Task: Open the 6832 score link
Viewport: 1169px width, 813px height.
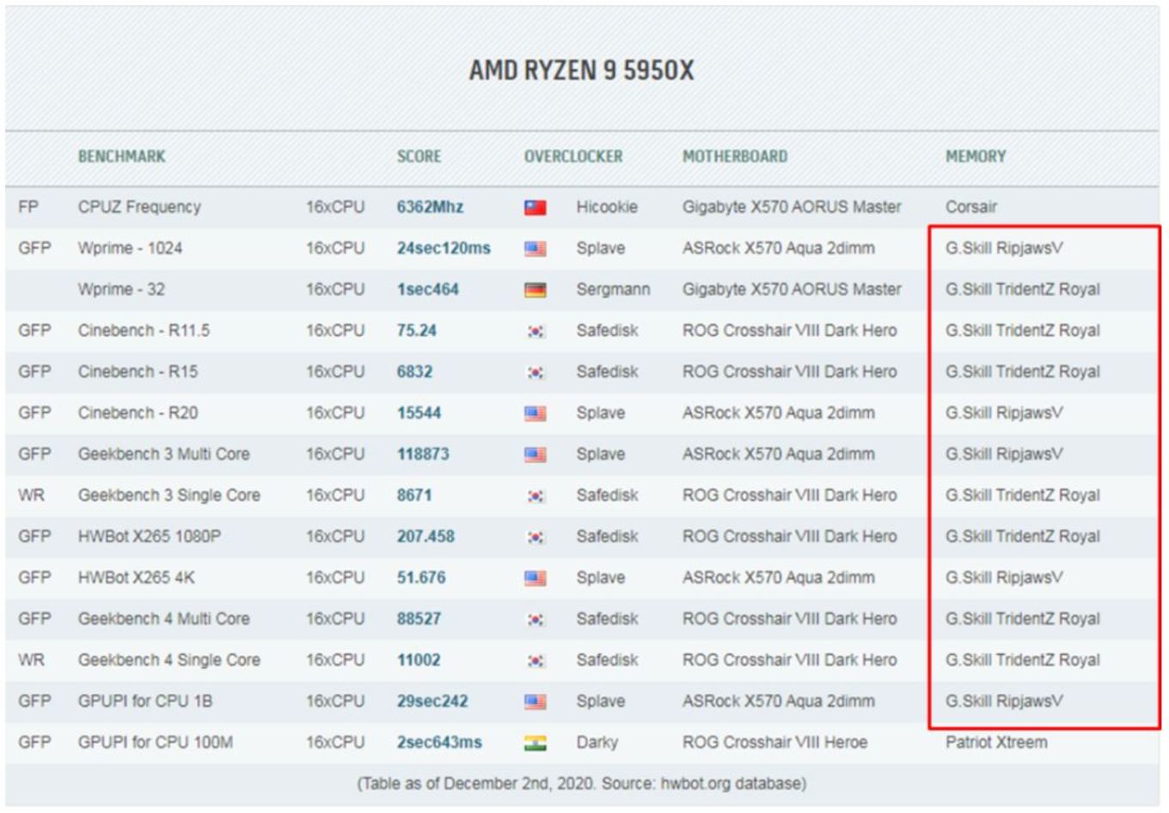Action: [x=414, y=372]
